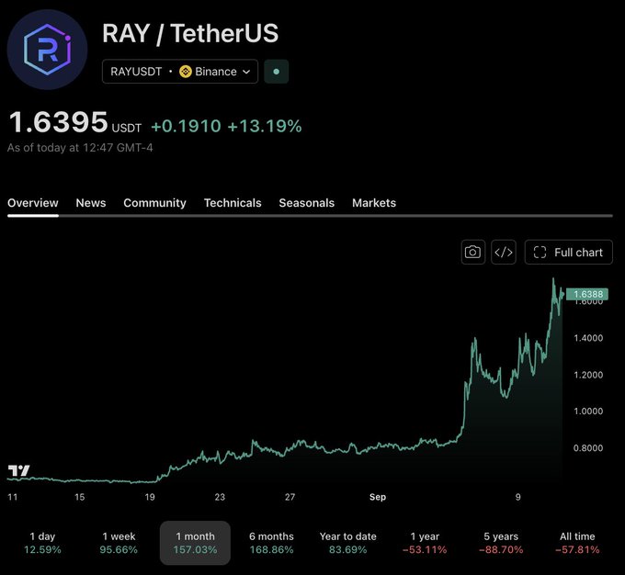Click the 9 date label on axis
Image resolution: width=625 pixels, height=575 pixels.
tap(517, 497)
